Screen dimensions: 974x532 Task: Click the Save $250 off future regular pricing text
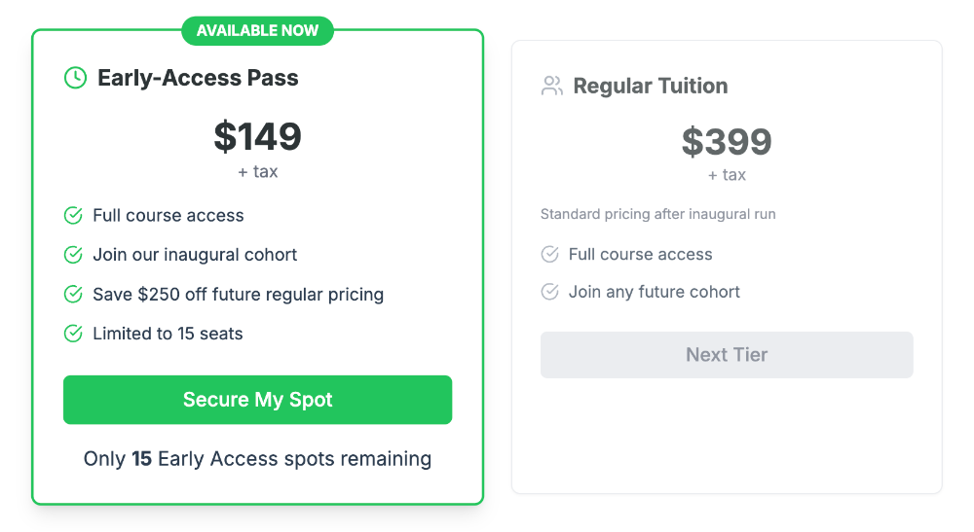[238, 294]
